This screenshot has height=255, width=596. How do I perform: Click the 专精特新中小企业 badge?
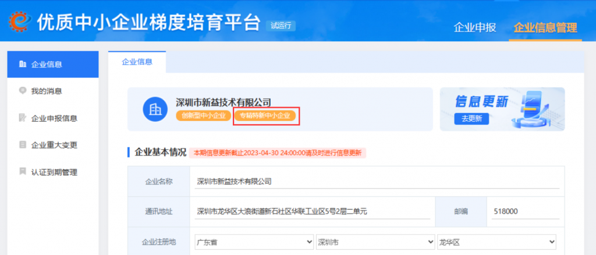tap(265, 115)
